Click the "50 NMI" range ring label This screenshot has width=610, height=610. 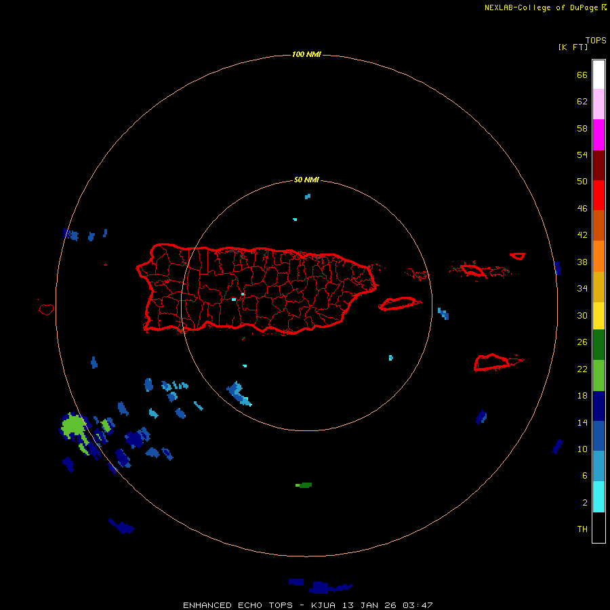tap(306, 180)
